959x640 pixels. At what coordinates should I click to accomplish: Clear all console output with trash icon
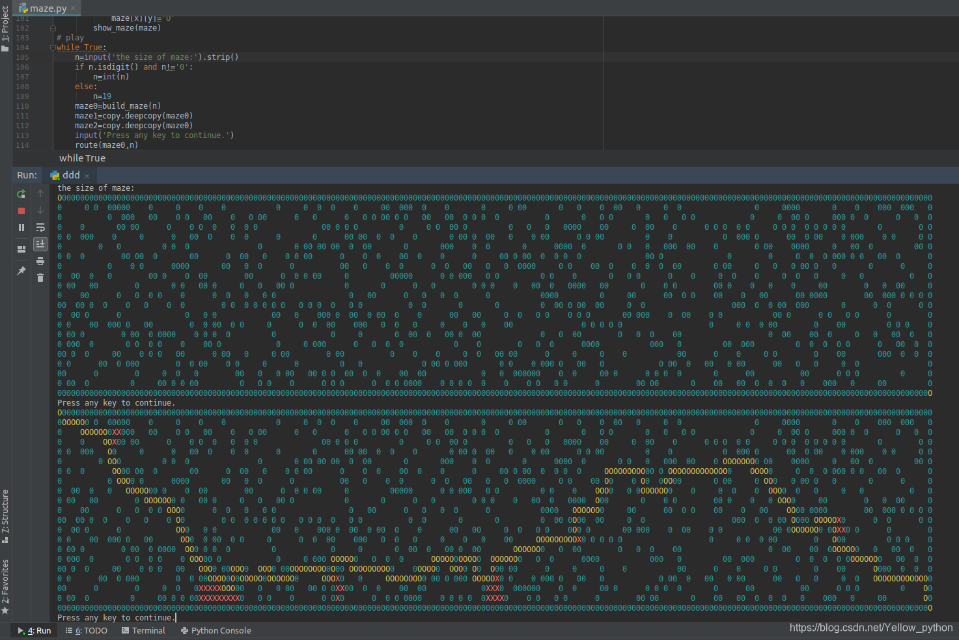pyautogui.click(x=40, y=278)
